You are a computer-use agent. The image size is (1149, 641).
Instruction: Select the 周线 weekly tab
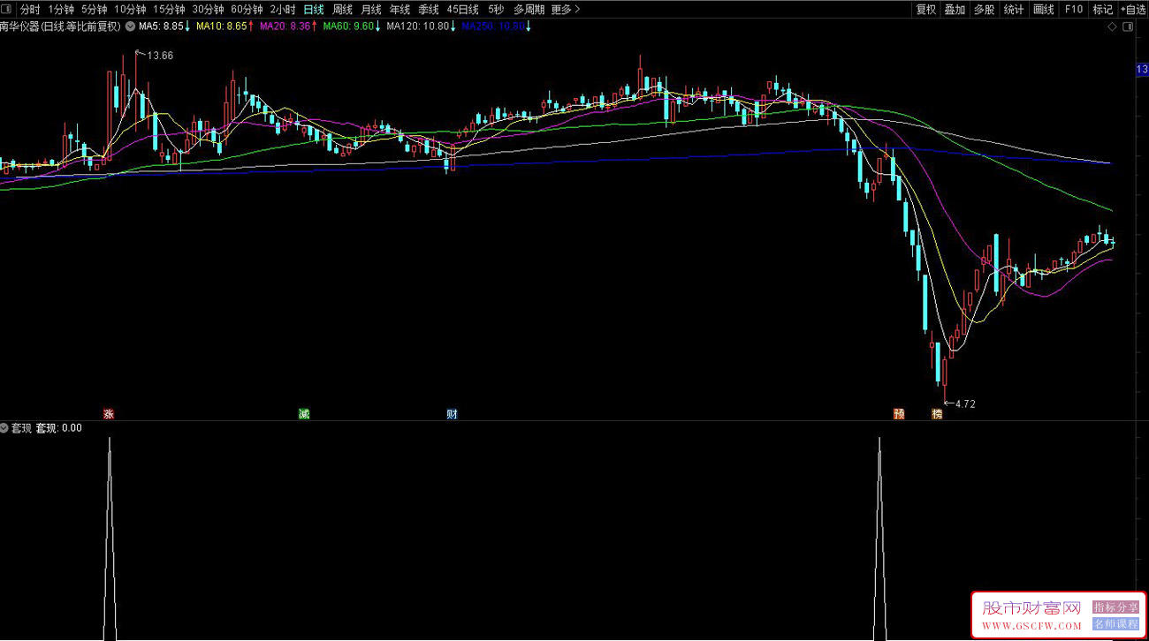tap(342, 10)
